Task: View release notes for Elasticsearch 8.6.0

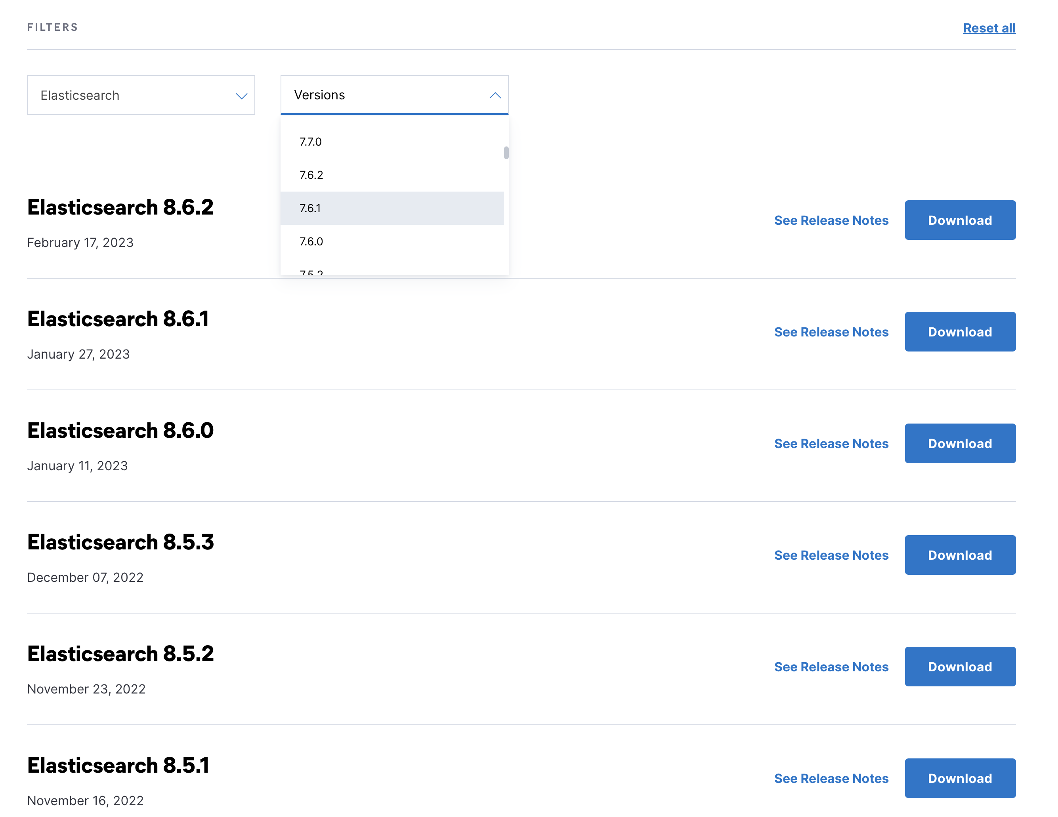Action: [831, 444]
